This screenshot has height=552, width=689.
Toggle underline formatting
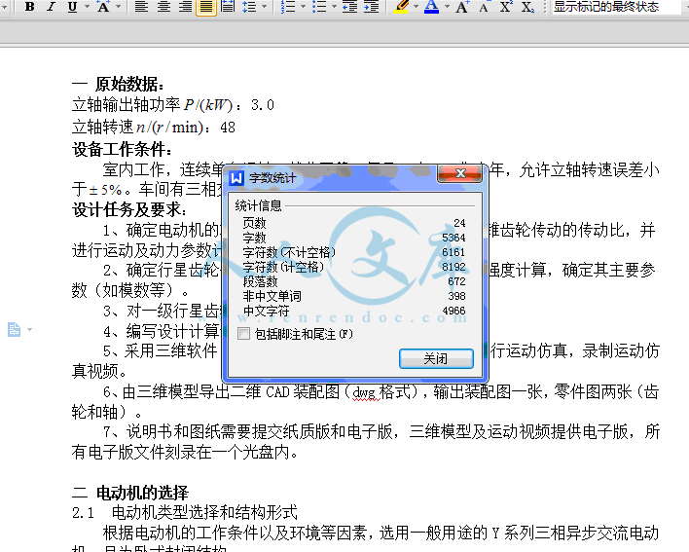pos(73,7)
